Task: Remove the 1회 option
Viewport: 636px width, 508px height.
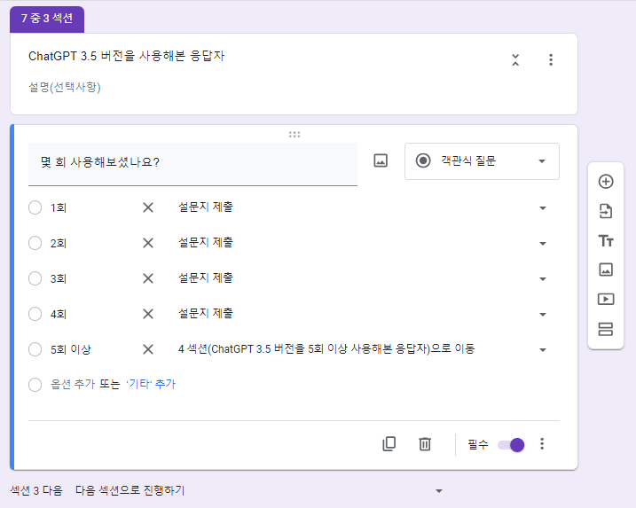Action: 148,208
